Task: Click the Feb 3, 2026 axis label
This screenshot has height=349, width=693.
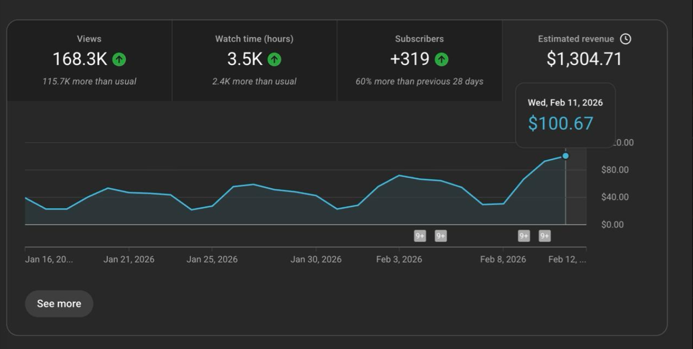Action: coord(399,259)
